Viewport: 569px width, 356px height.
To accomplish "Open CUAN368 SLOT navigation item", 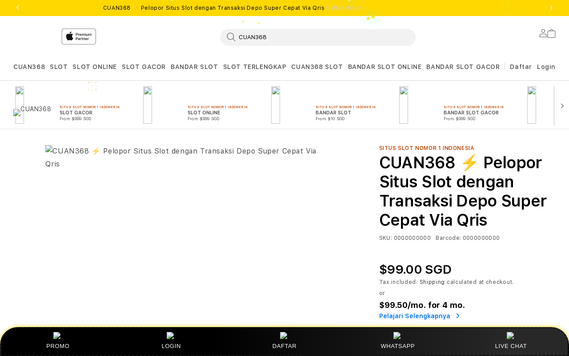I will 317,67.
